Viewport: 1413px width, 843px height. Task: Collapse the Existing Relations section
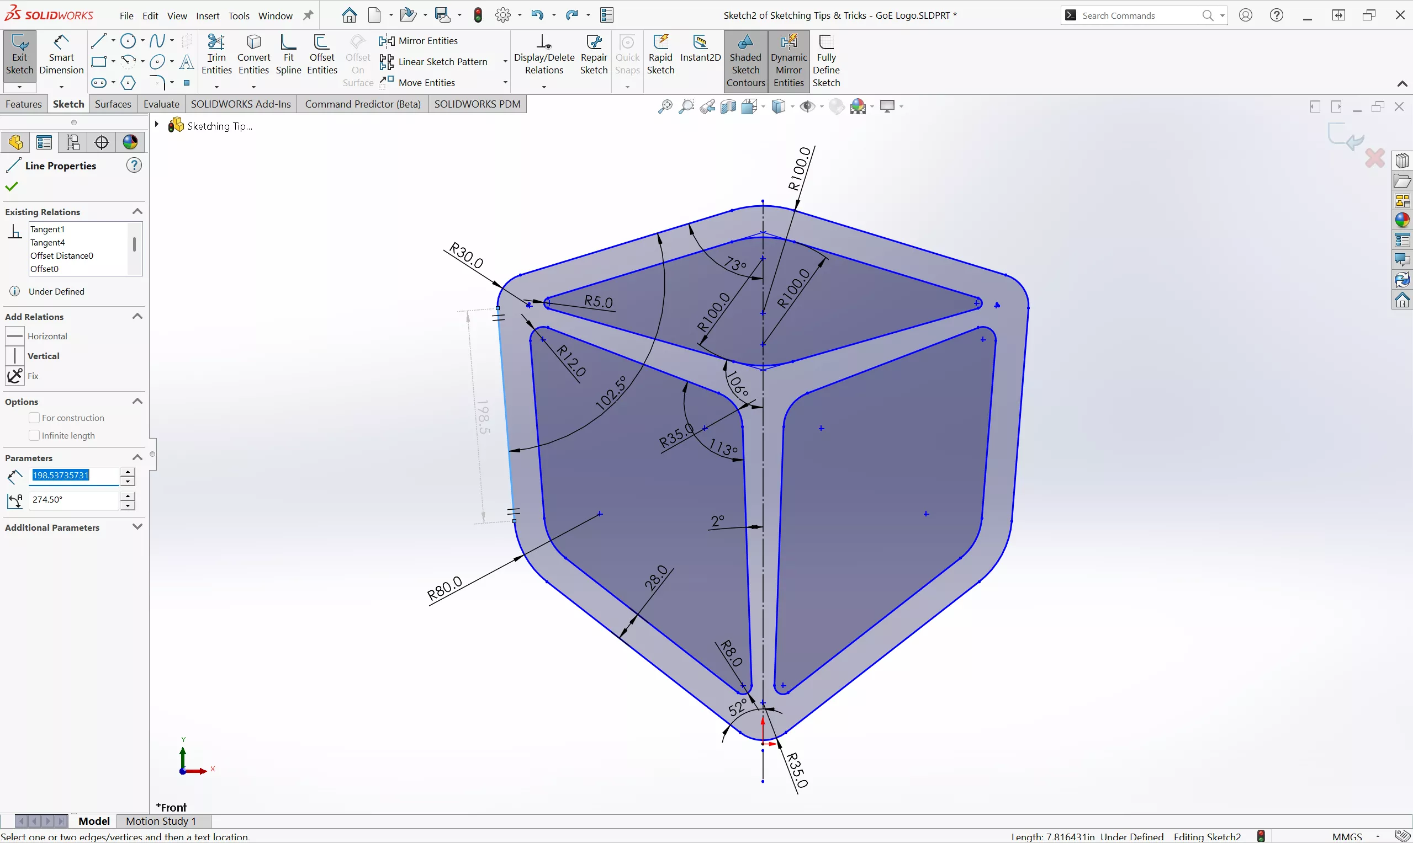[x=137, y=211]
